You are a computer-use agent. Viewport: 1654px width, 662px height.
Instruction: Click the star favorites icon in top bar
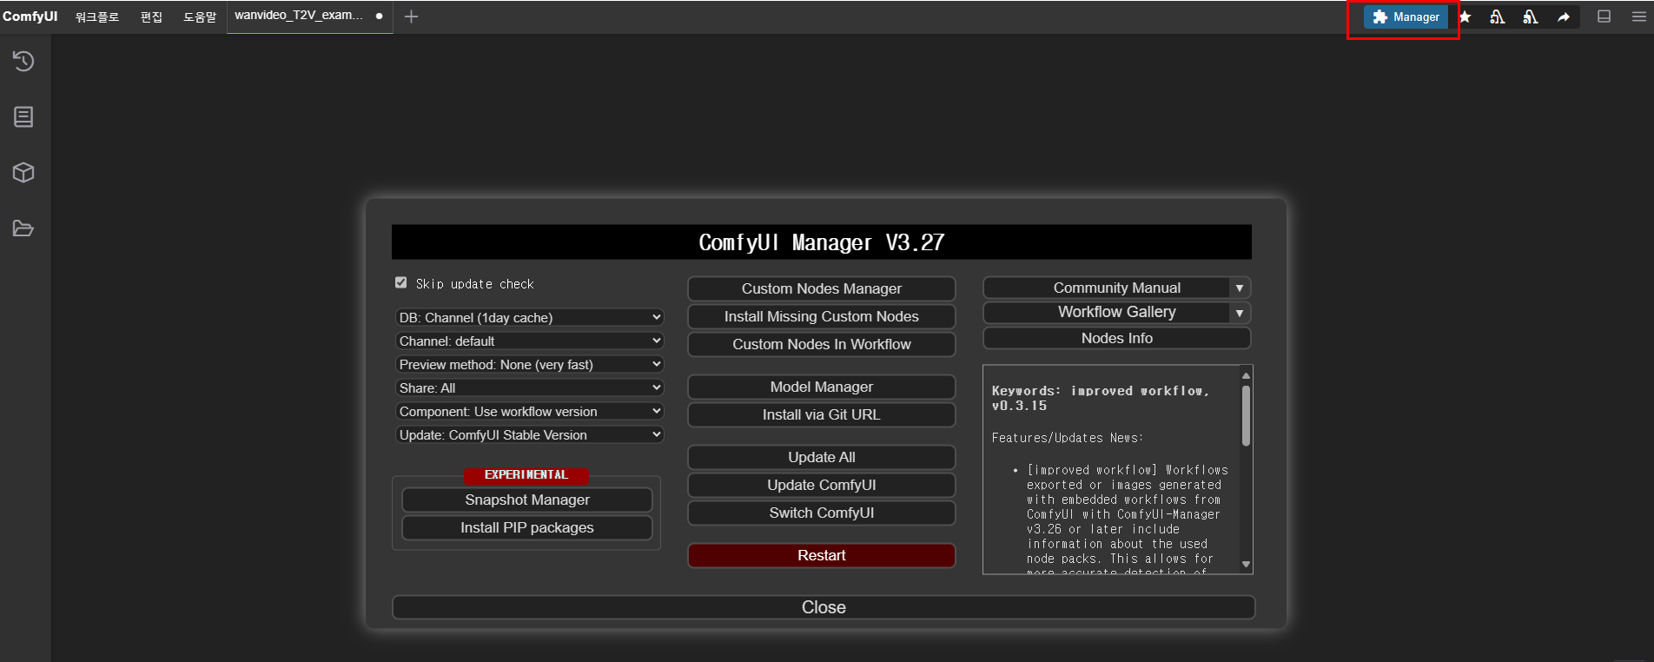[x=1465, y=17]
